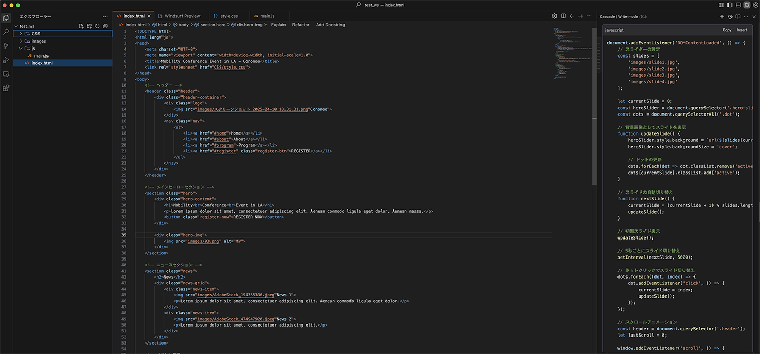Viewport: 760px width, 354px height.
Task: Expand the CSS folder
Action: tap(35, 34)
